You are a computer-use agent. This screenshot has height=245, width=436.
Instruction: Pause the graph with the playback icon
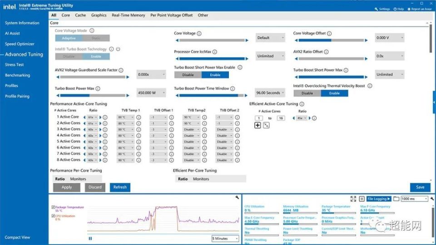[x=90, y=238]
